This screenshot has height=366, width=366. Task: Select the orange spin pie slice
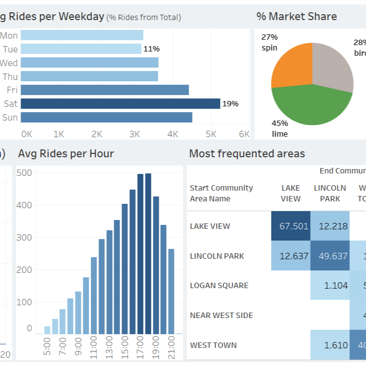(293, 66)
